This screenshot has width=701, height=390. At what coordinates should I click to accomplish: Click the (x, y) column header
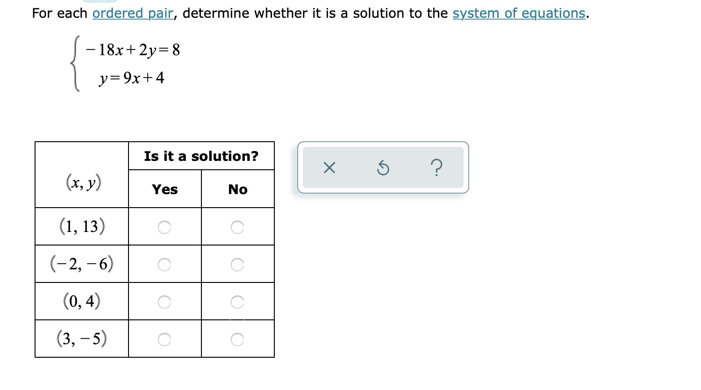point(81,184)
